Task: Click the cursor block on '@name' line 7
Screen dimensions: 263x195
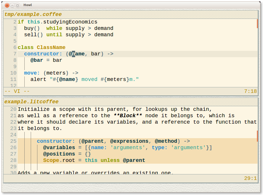Action: (x=73, y=54)
